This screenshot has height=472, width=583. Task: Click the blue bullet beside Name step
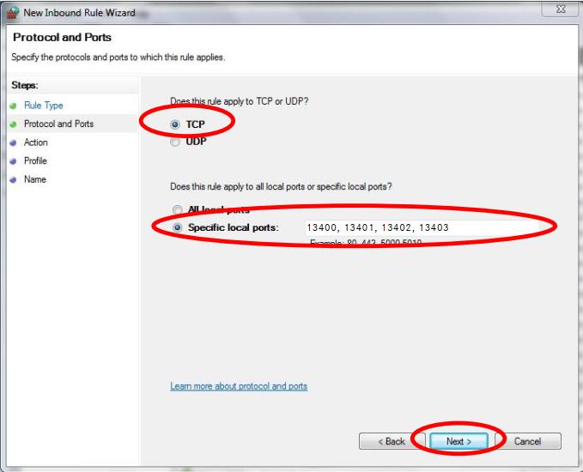(x=14, y=179)
